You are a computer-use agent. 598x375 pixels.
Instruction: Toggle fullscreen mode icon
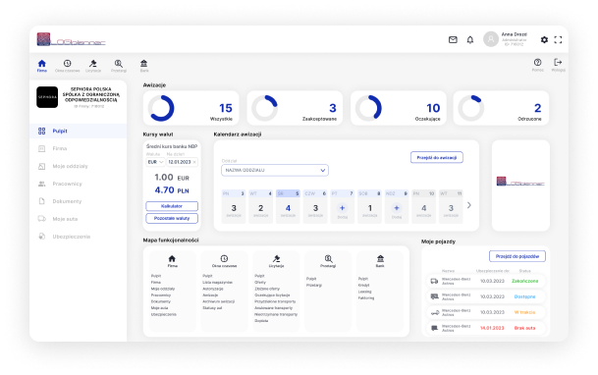[558, 39]
